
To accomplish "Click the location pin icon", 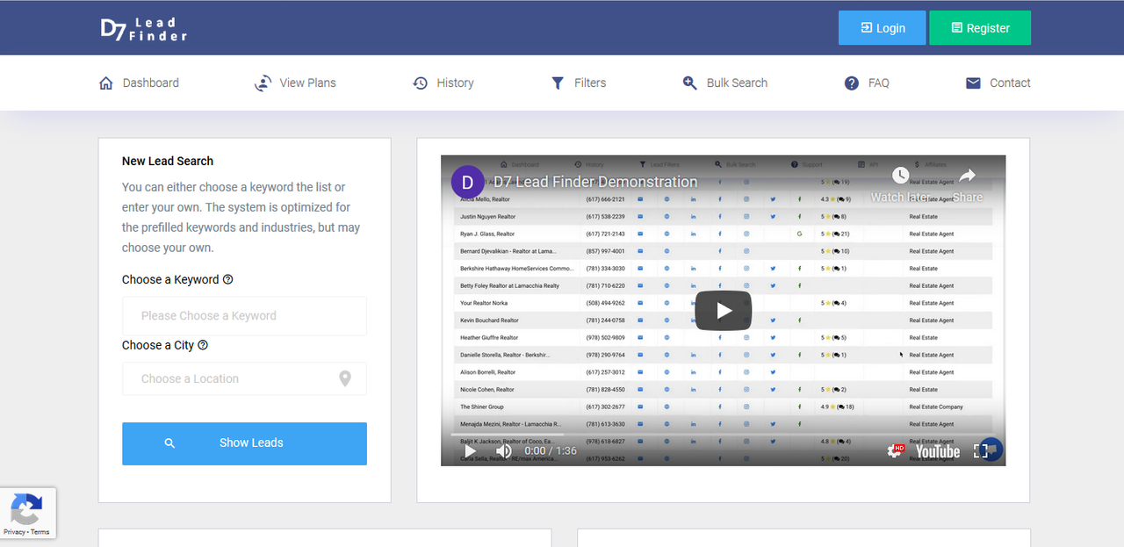I will pyautogui.click(x=345, y=379).
